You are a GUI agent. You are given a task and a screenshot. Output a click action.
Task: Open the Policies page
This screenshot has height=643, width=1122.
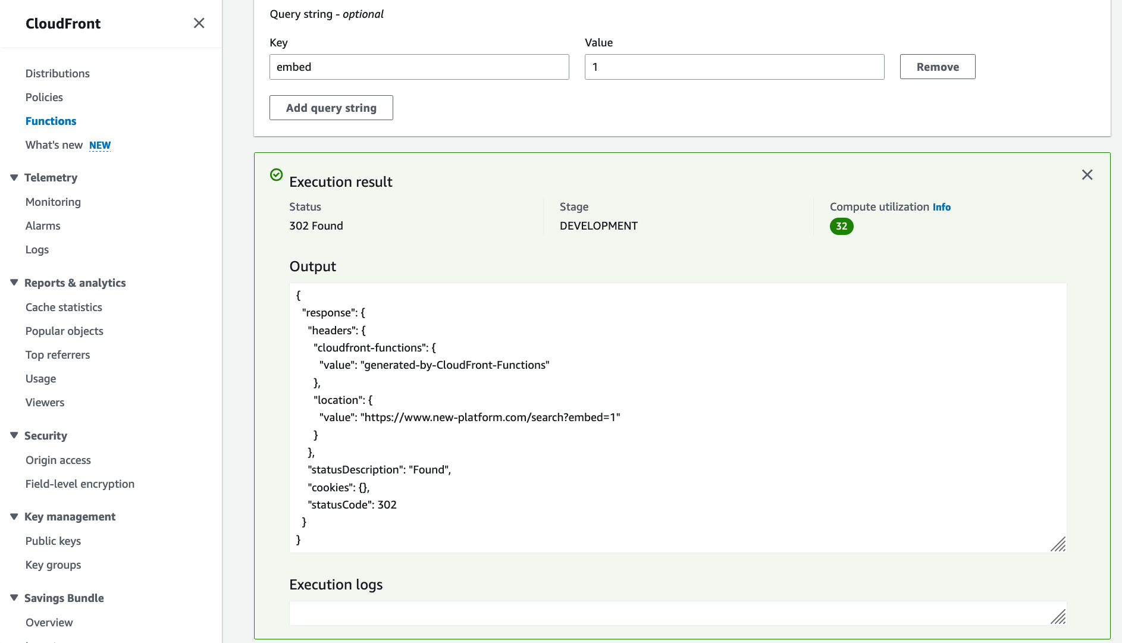(x=44, y=97)
